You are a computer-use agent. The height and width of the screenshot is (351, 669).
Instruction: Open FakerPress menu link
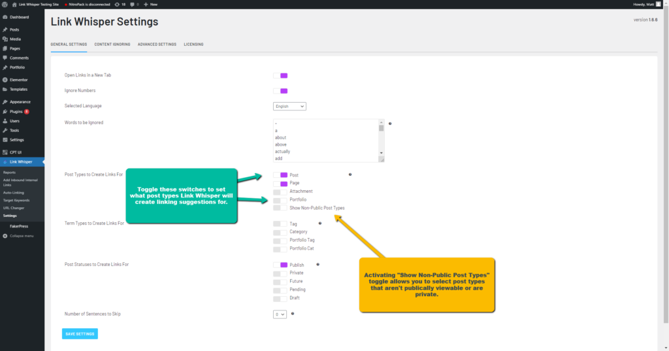tap(19, 226)
